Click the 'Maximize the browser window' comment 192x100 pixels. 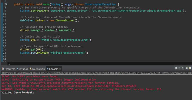(x=44, y=27)
